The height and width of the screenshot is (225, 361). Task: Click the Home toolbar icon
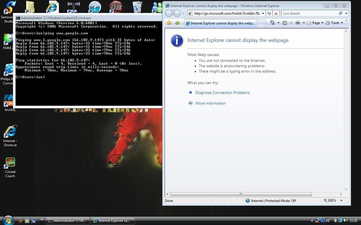tap(273, 23)
